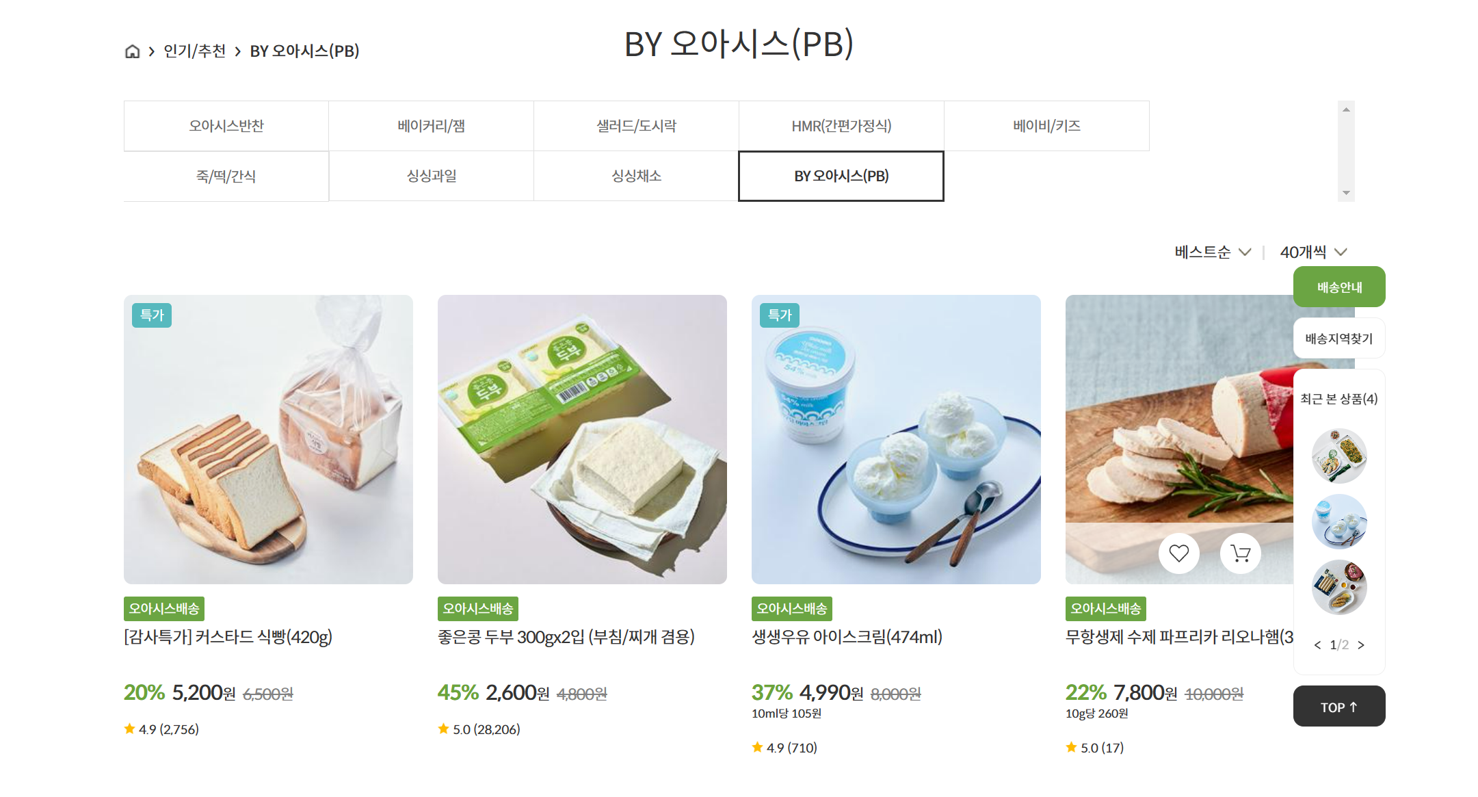Jump to the top with TOP button

pyautogui.click(x=1339, y=706)
